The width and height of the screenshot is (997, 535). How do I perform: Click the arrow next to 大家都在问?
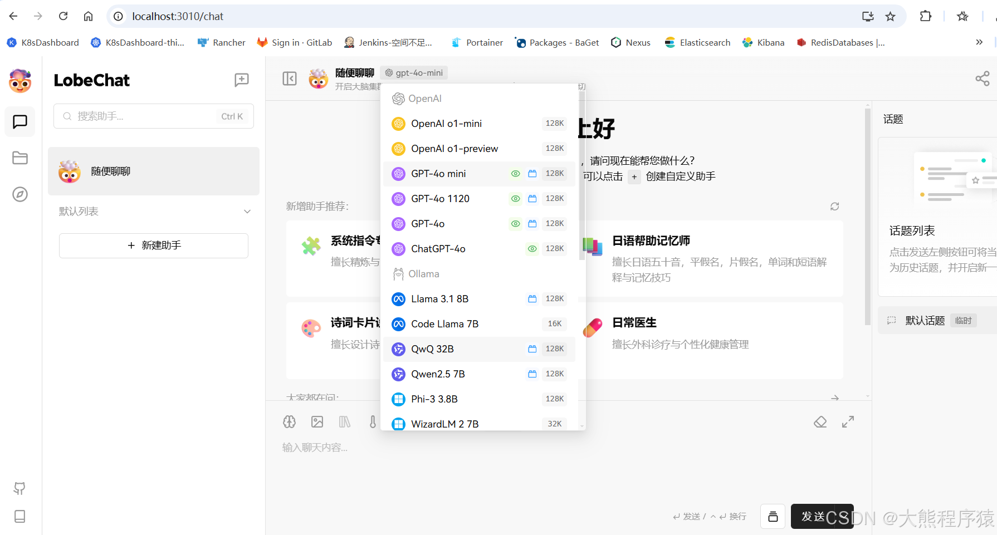834,397
